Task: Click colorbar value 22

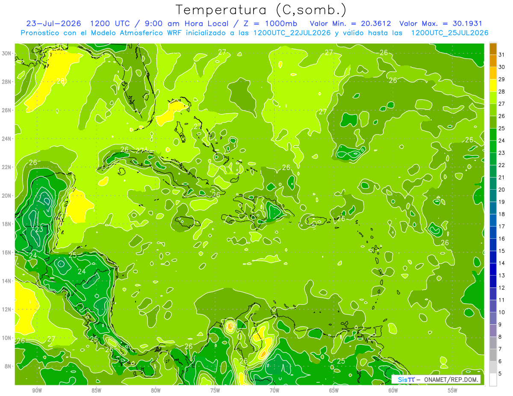Action: tap(502, 165)
